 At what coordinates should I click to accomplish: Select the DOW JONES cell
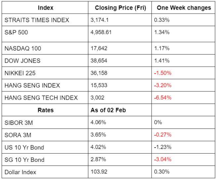pyautogui.click(x=22, y=61)
